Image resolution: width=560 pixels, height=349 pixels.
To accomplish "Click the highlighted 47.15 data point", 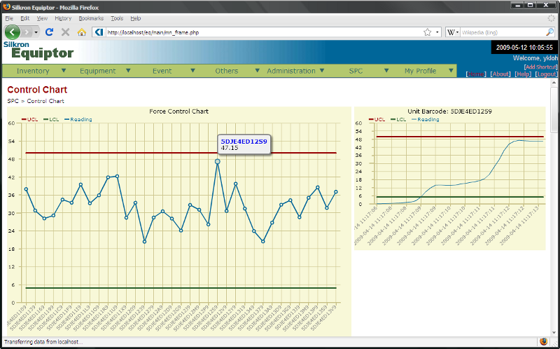I will pyautogui.click(x=218, y=162).
